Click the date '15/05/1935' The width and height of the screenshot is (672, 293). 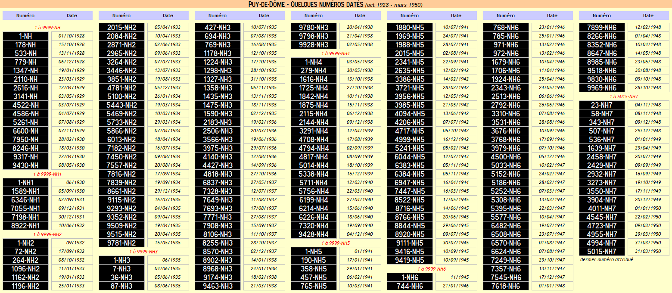[168, 243]
